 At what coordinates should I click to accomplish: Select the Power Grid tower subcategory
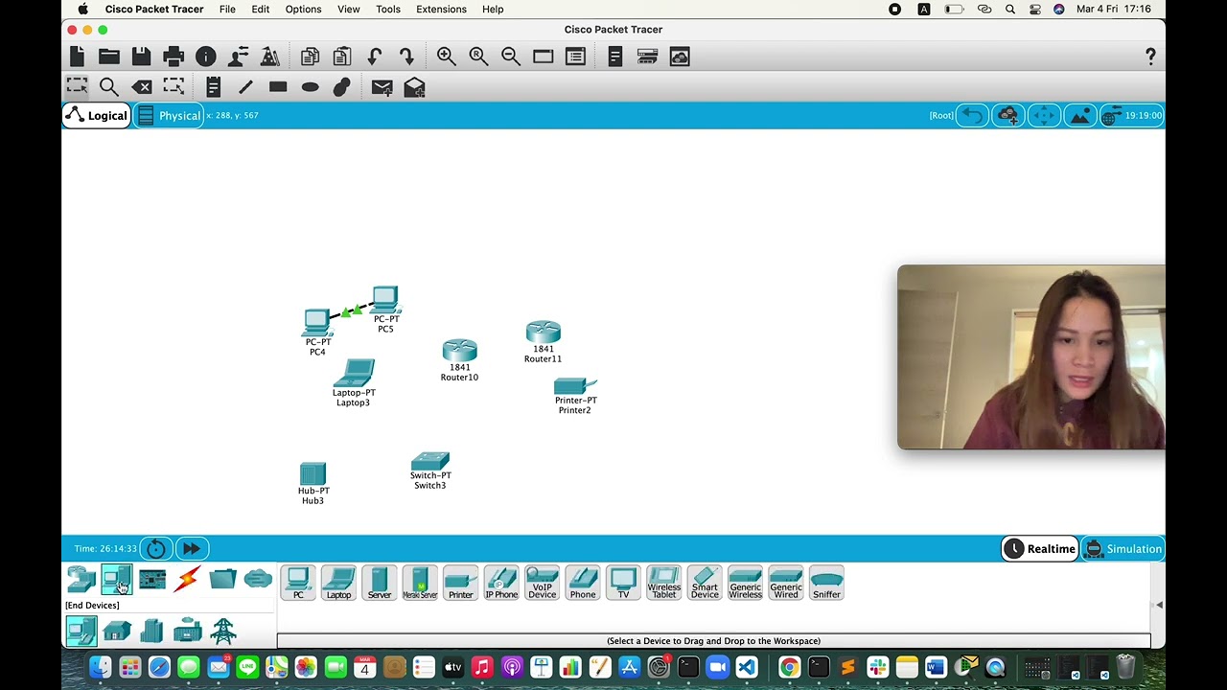coord(223,631)
